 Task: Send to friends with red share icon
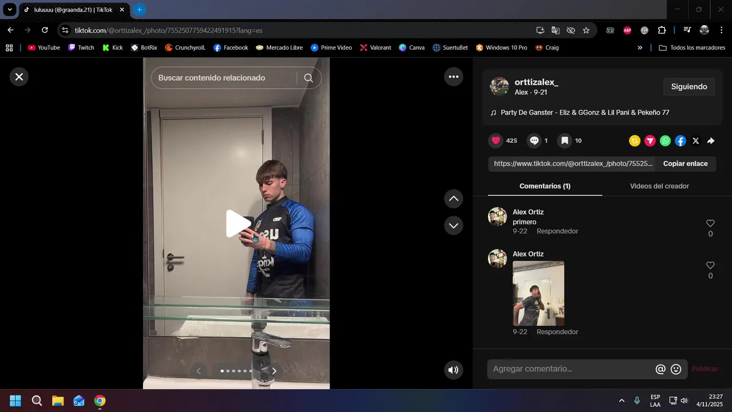click(x=650, y=141)
